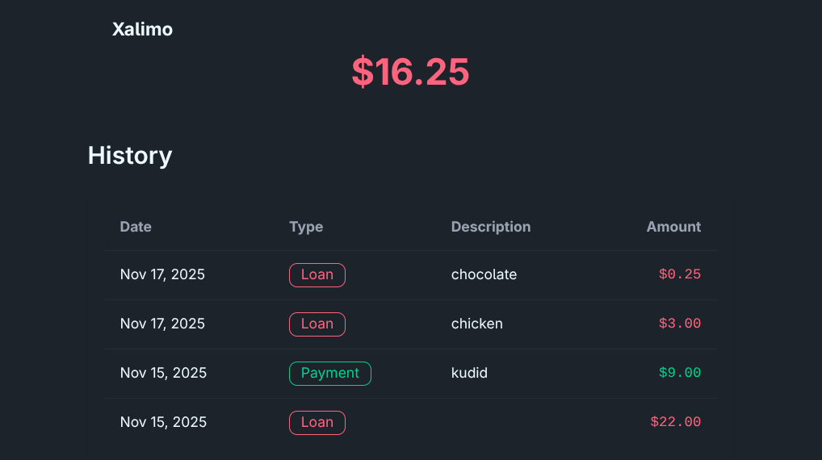Screen dimensions: 822x460
Task: Click the date in the chocolate row
Action: [162, 274]
